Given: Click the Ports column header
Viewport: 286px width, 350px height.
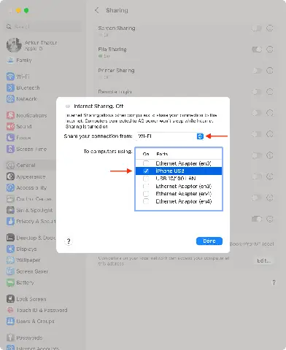Looking at the screenshot, I should click(x=162, y=154).
